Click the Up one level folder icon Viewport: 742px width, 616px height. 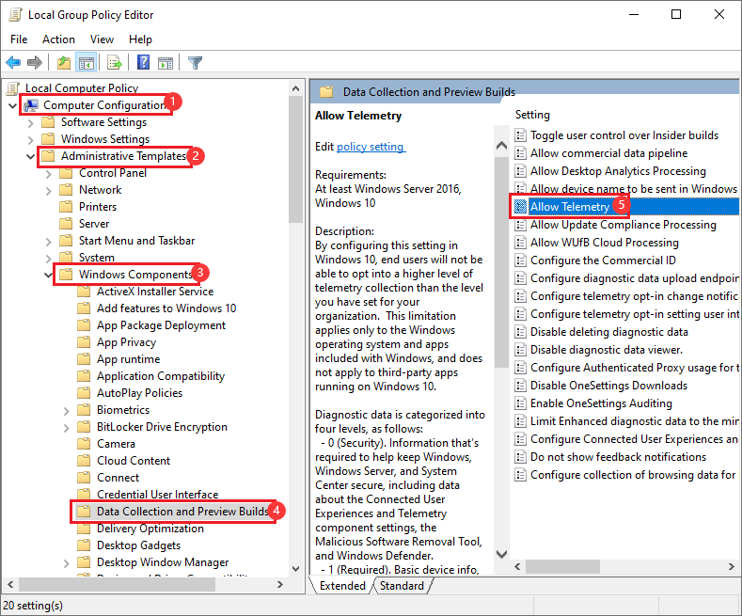click(63, 63)
